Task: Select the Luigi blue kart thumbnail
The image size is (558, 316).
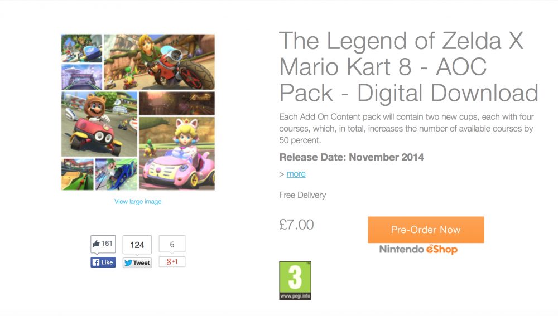Action: pos(116,174)
